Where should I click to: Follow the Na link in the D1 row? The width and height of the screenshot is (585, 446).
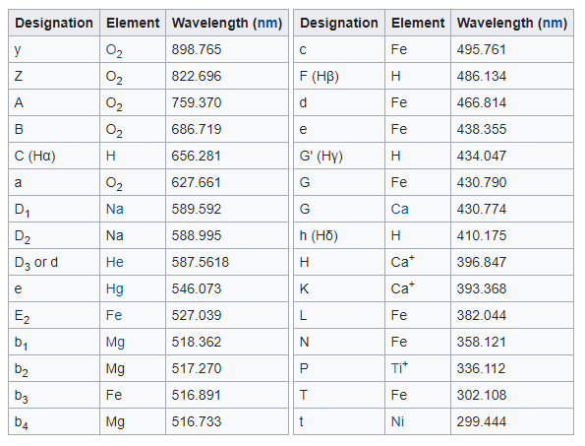pos(114,209)
